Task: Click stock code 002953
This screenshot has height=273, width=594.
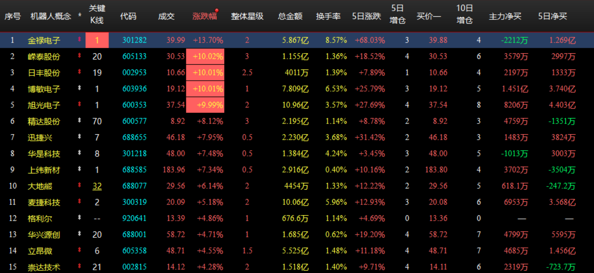Action: [x=135, y=73]
